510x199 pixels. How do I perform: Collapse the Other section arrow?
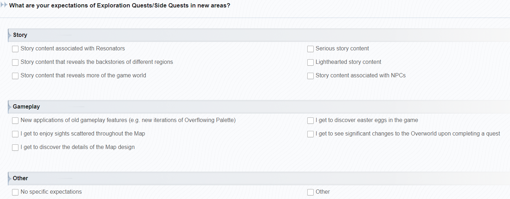point(10,178)
